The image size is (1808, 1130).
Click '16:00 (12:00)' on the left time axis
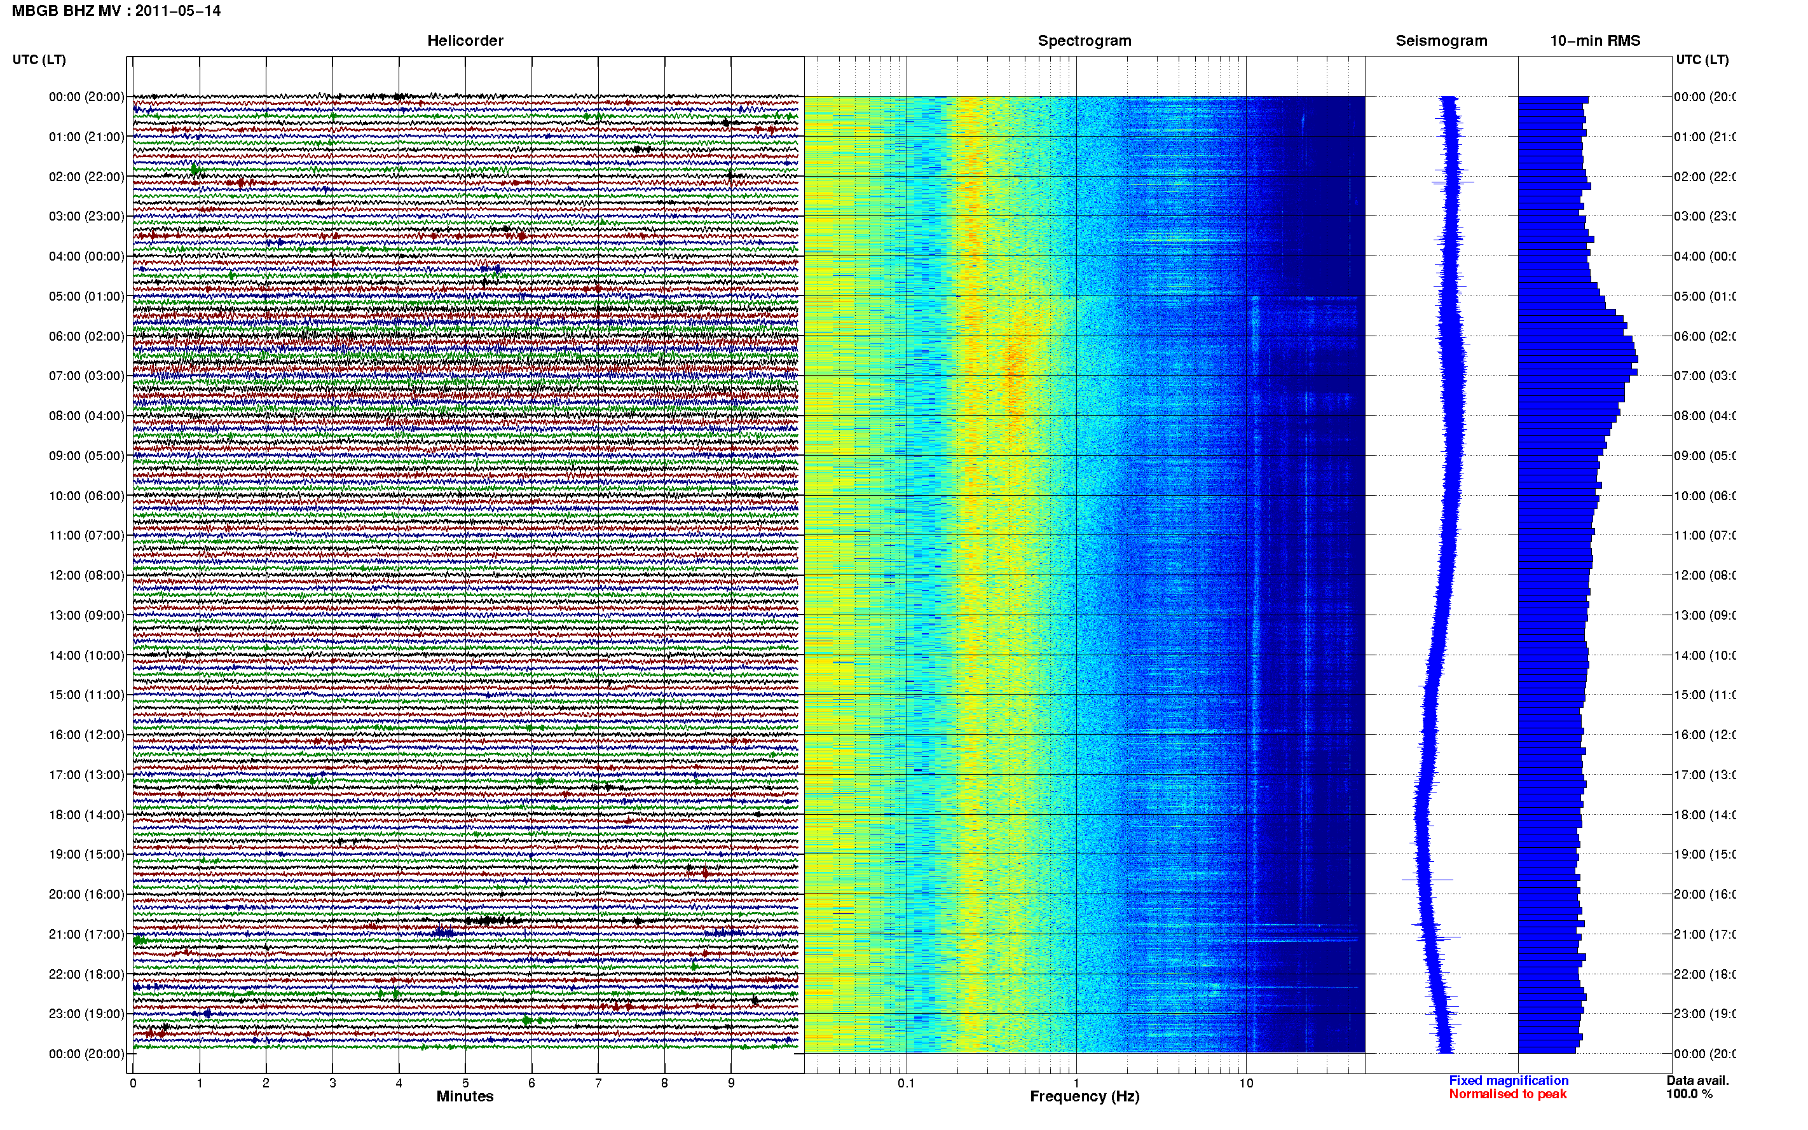coord(86,735)
